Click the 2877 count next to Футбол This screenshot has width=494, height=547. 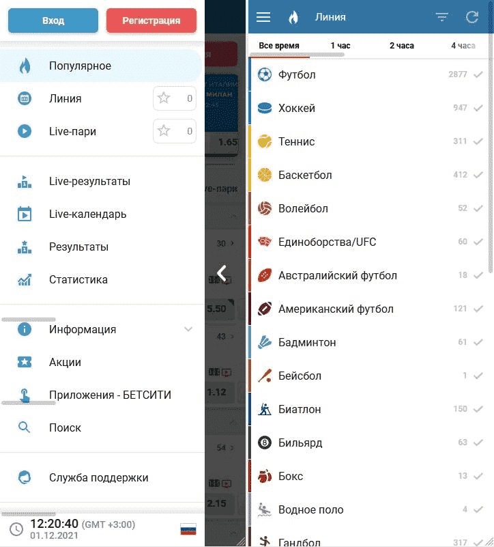tap(457, 74)
